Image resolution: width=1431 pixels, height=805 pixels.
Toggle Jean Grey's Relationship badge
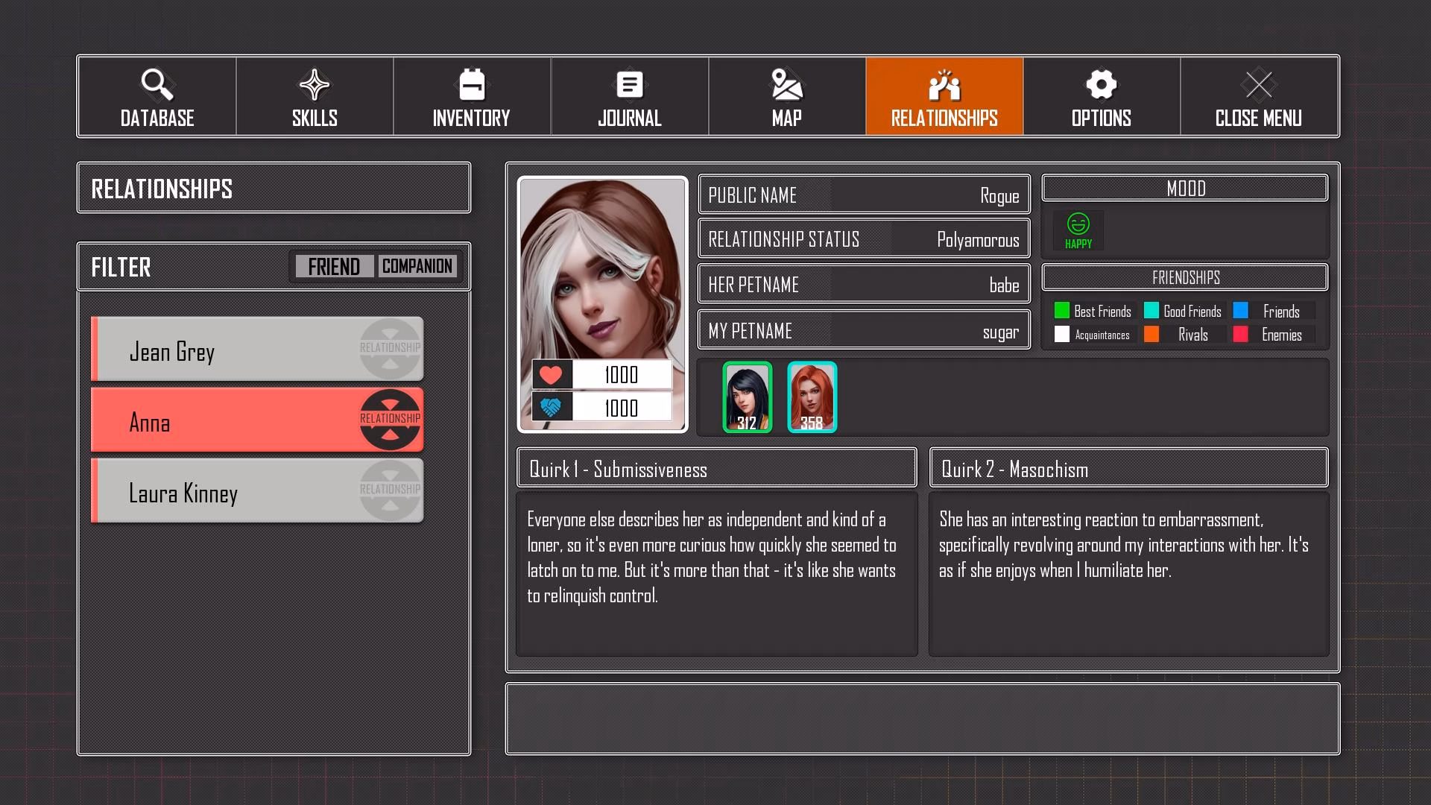(x=390, y=349)
